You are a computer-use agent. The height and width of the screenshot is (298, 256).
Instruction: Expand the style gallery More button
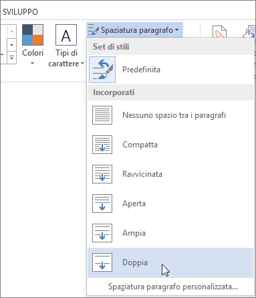click(x=11, y=58)
